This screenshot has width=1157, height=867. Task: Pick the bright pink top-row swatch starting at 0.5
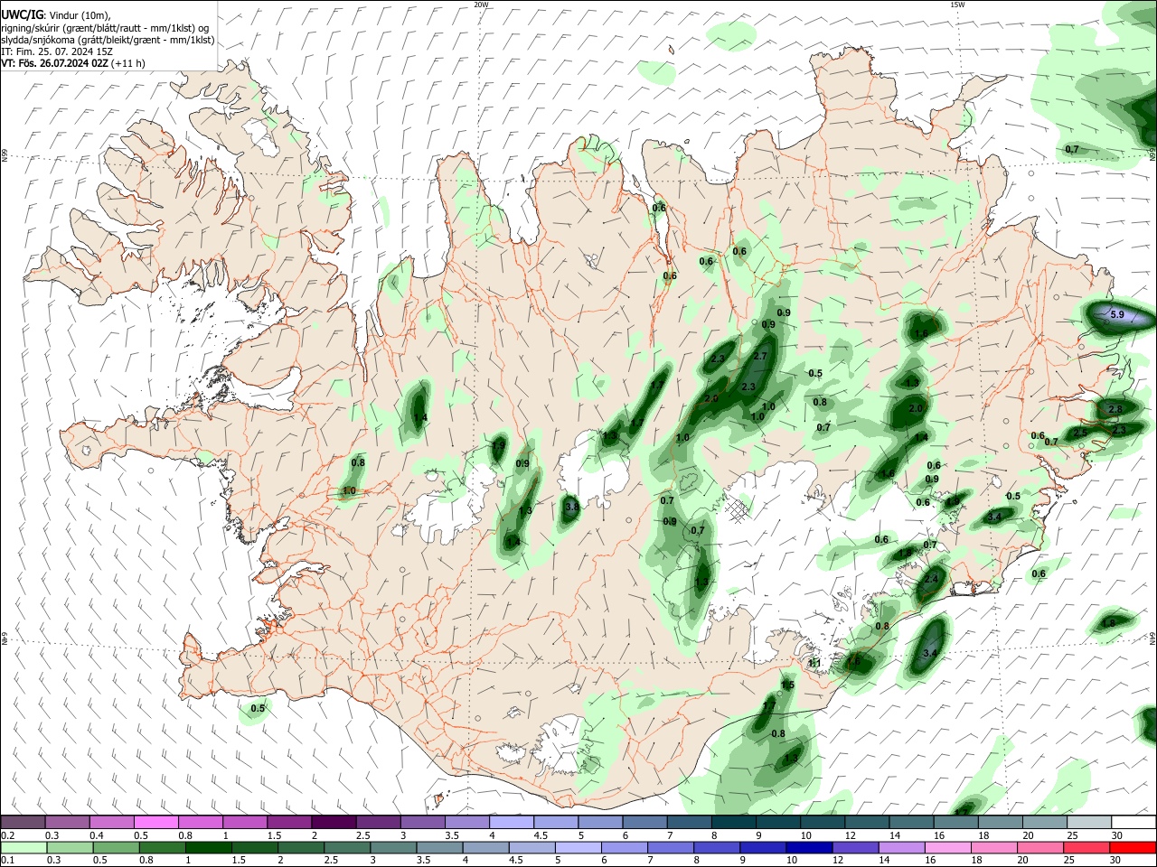[x=156, y=822]
